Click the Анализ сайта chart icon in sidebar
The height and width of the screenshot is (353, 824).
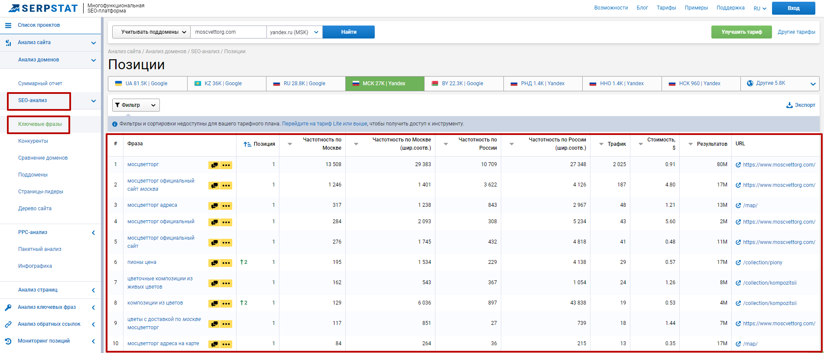[x=8, y=43]
